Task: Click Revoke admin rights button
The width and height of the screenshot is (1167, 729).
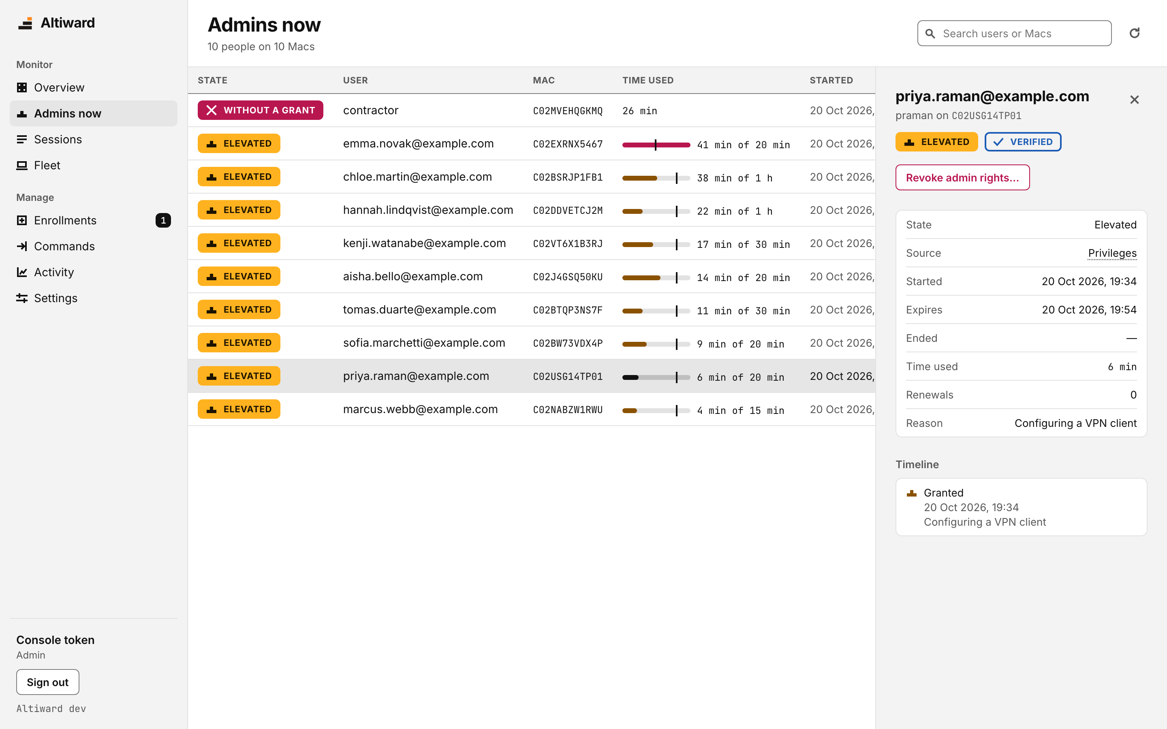Action: click(x=962, y=177)
